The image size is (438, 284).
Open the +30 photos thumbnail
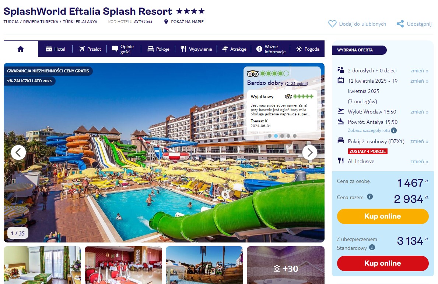286,265
